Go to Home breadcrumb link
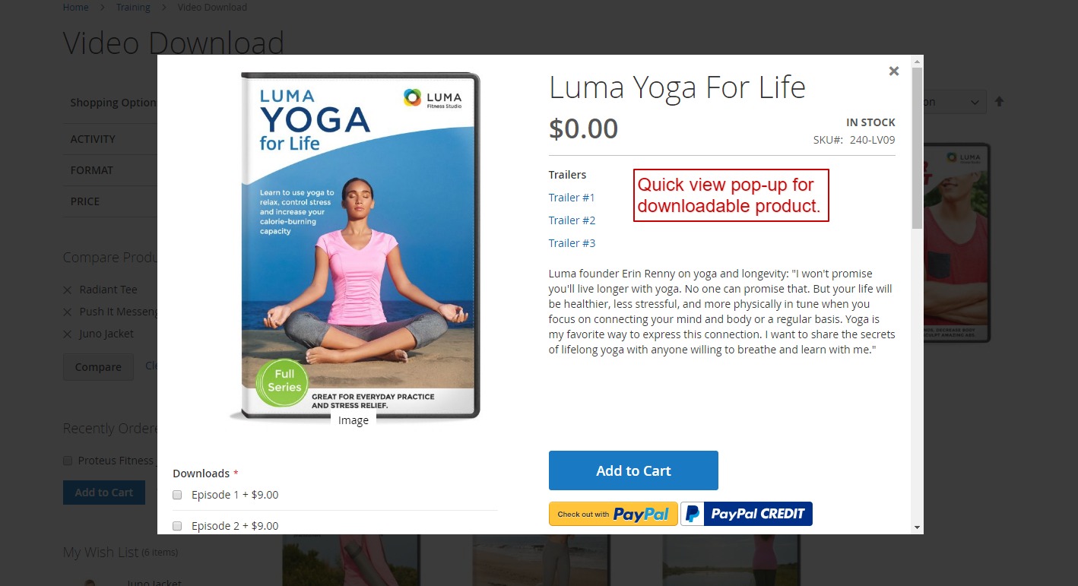Viewport: 1078px width, 586px height. (x=75, y=7)
